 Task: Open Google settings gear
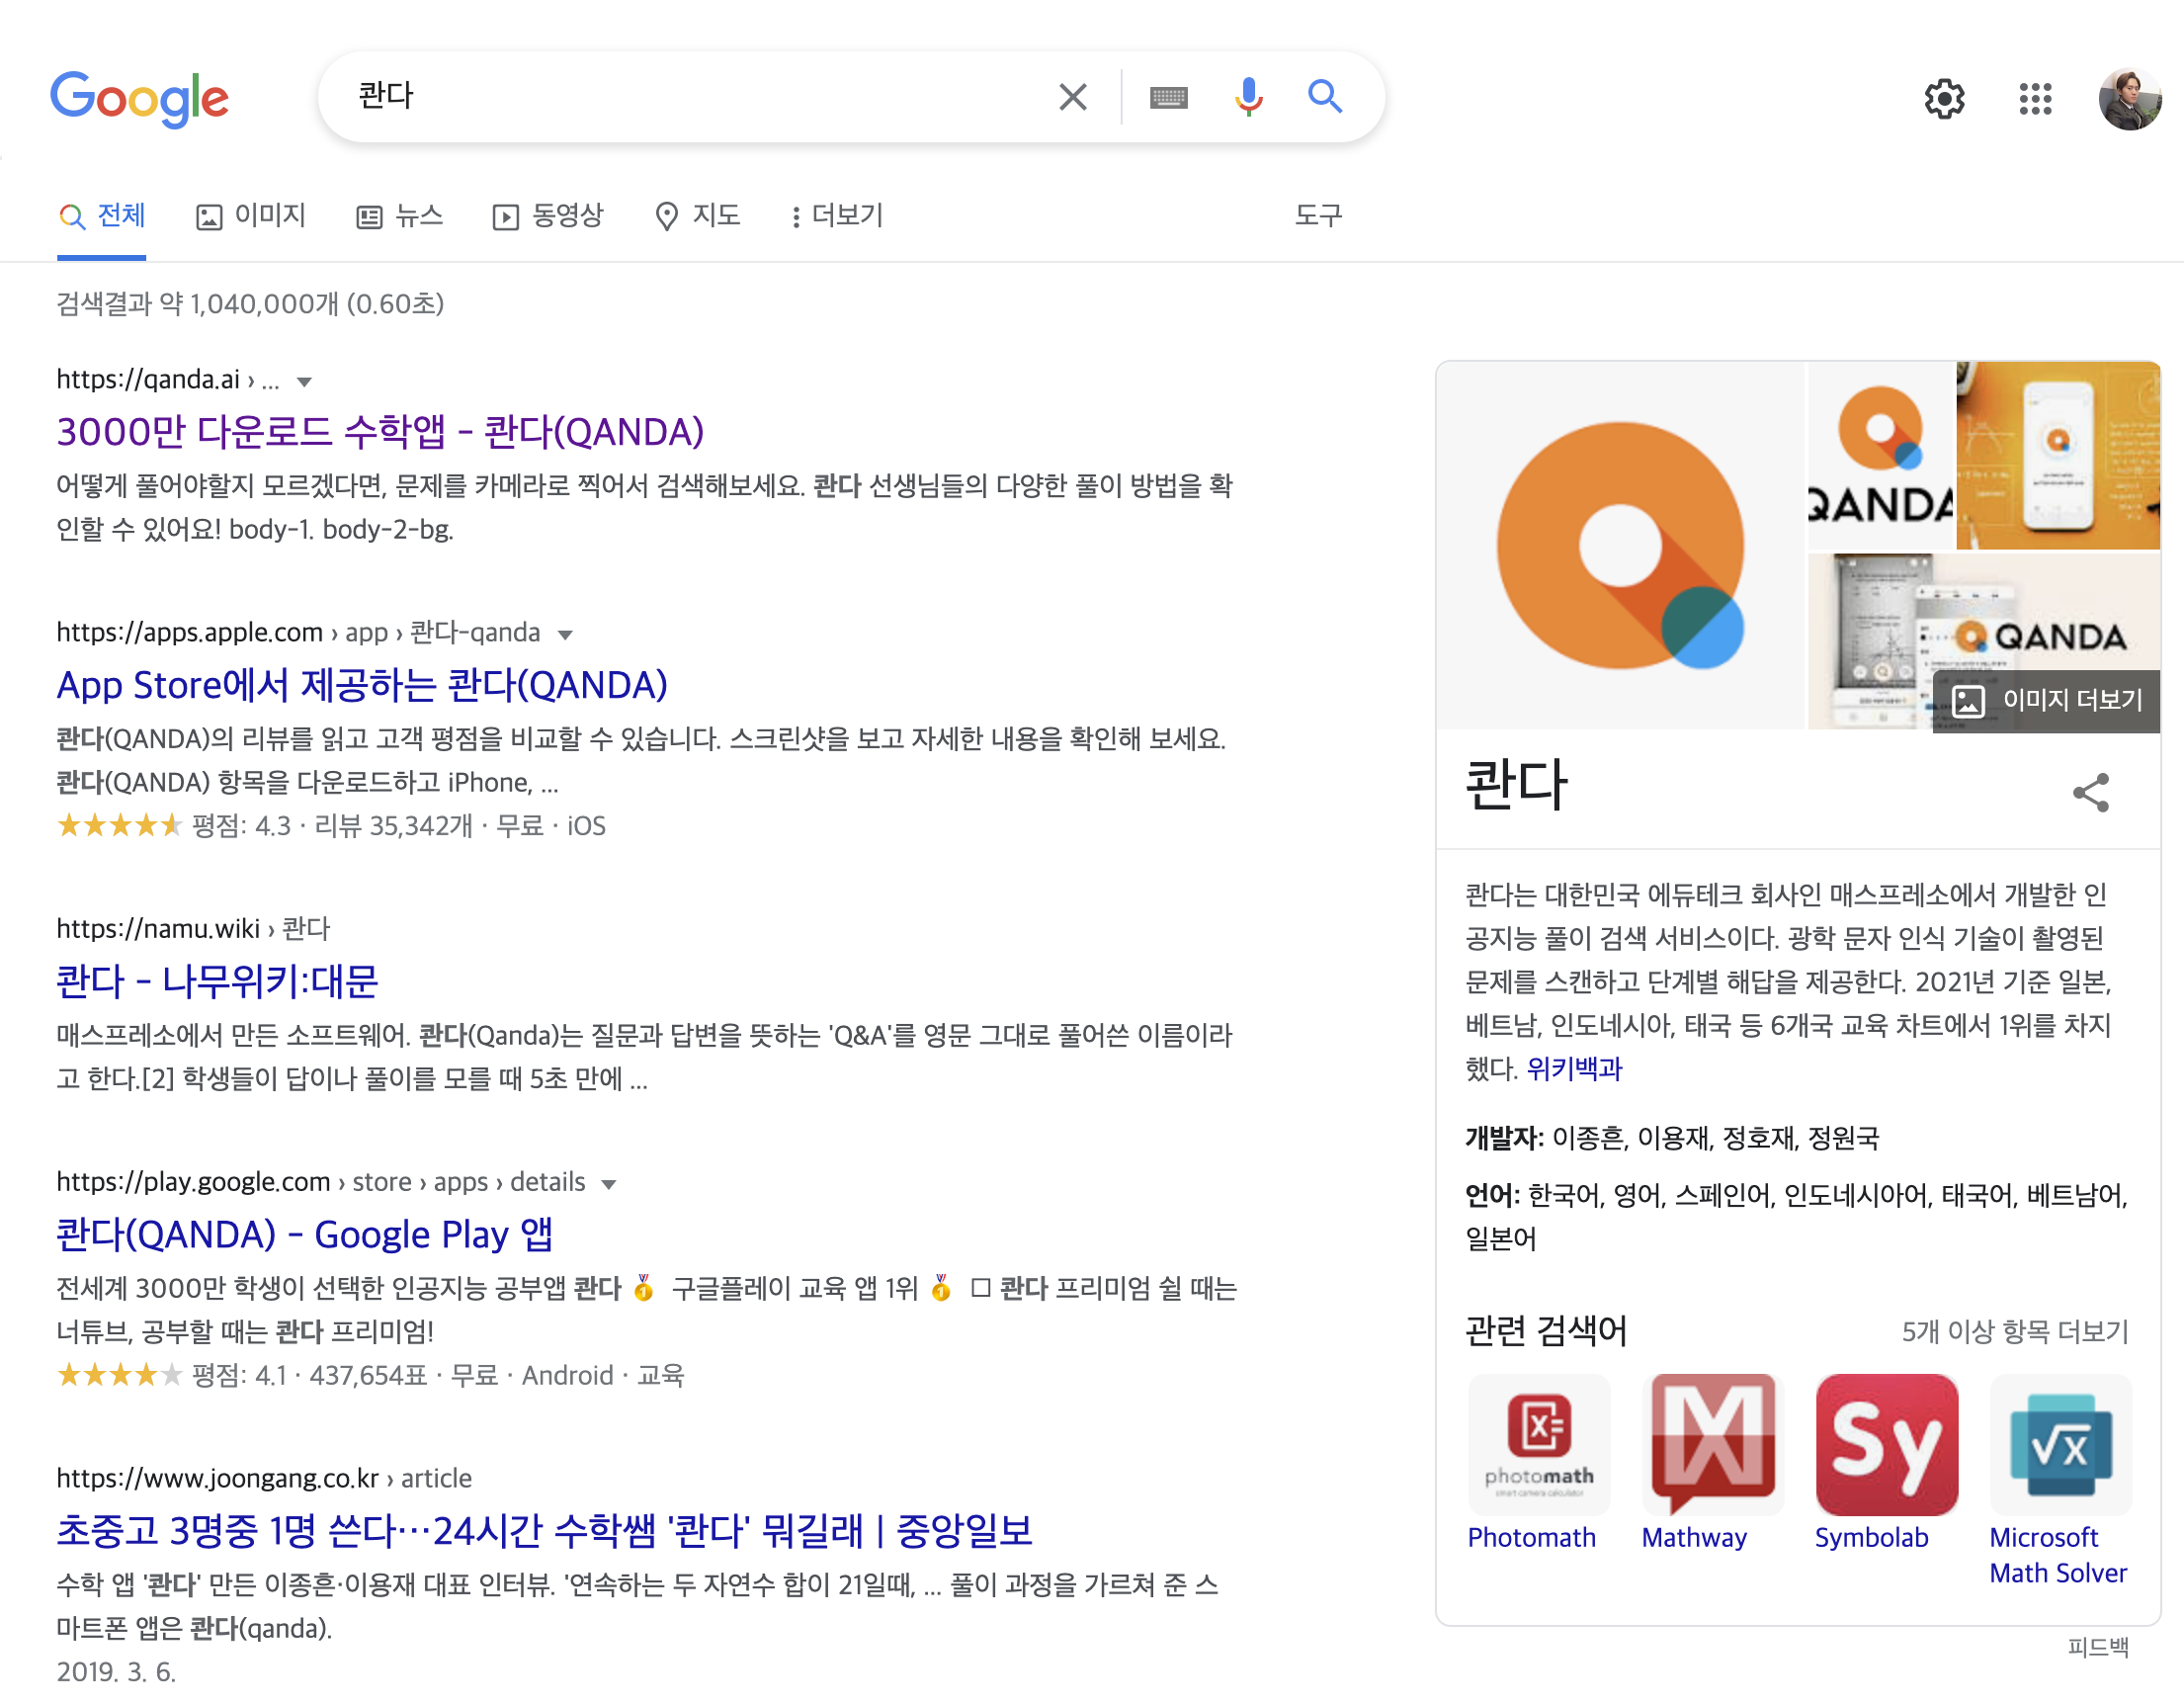pyautogui.click(x=1943, y=98)
